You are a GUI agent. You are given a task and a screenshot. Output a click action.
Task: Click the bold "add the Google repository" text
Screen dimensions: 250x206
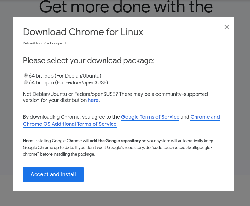coord(115,141)
